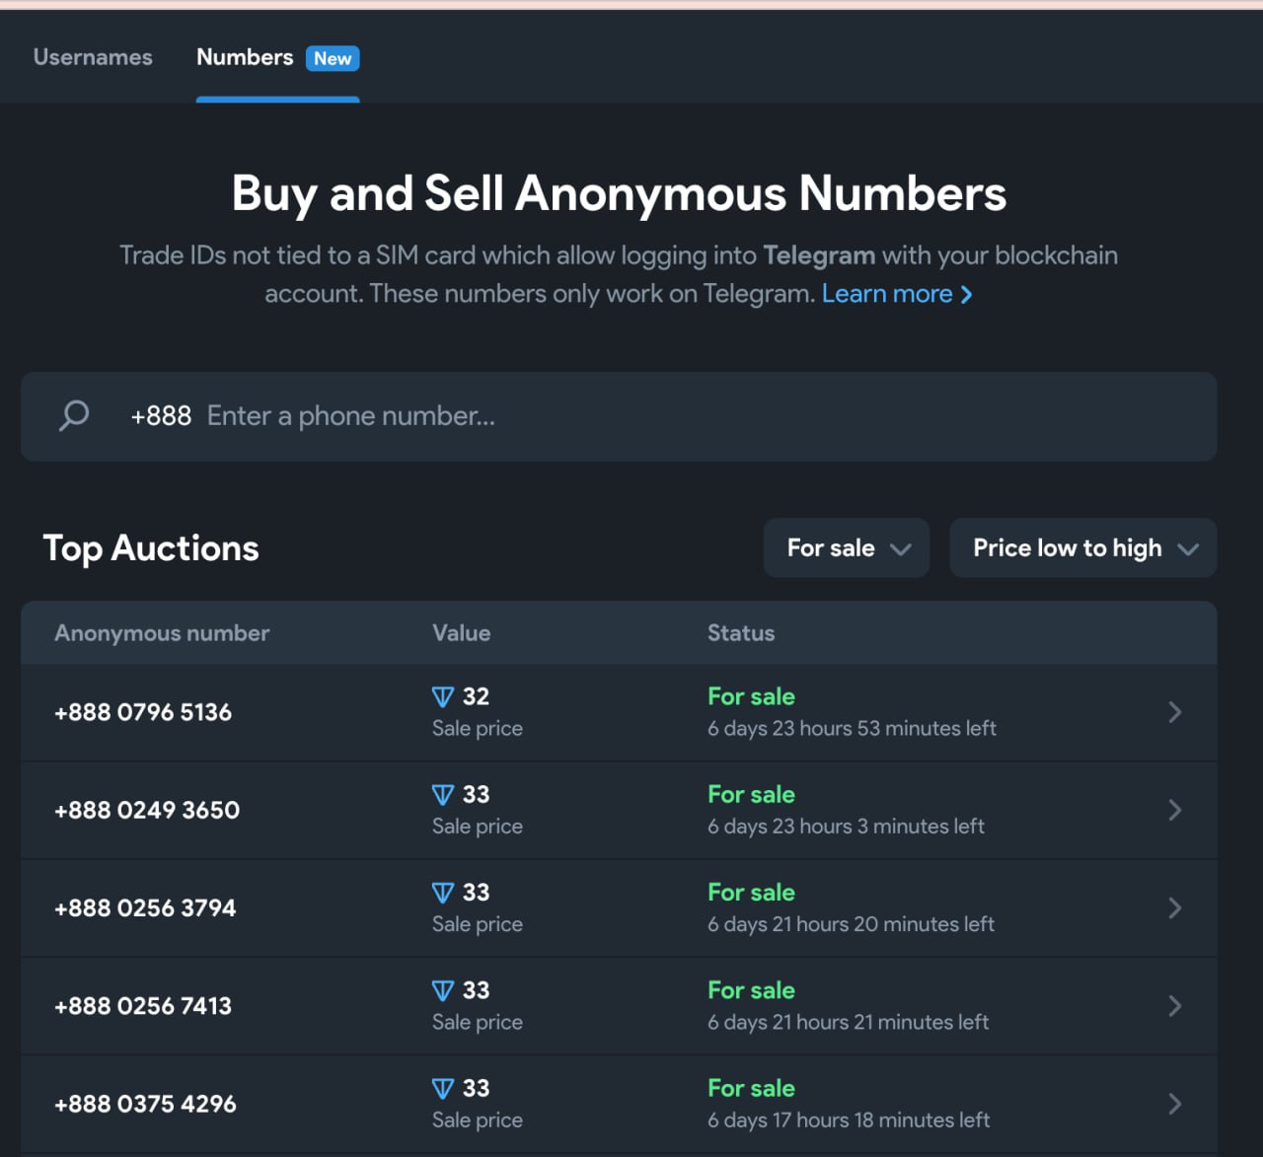Screen dimensions: 1263x1157
Task: Select the Numbers tab
Action: (245, 57)
